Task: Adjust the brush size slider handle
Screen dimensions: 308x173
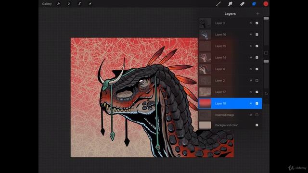Action: (266, 18)
